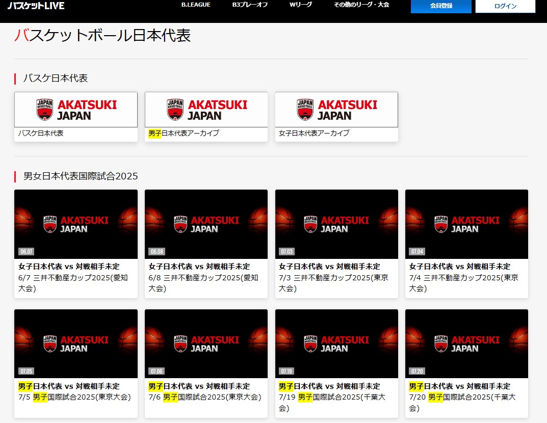This screenshot has width=547, height=423.
Task: Click the 男子日本代表 vs 対戦相手未定 title under 07.19
Action: (329, 386)
